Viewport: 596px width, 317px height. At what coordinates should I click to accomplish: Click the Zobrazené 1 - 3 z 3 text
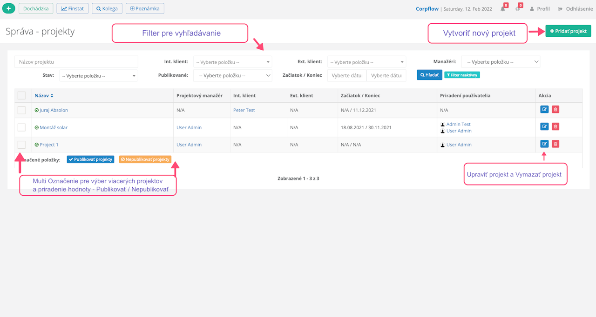[298, 178]
